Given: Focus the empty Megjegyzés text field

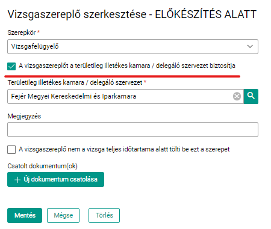Looking at the screenshot, I should [x=132, y=130].
